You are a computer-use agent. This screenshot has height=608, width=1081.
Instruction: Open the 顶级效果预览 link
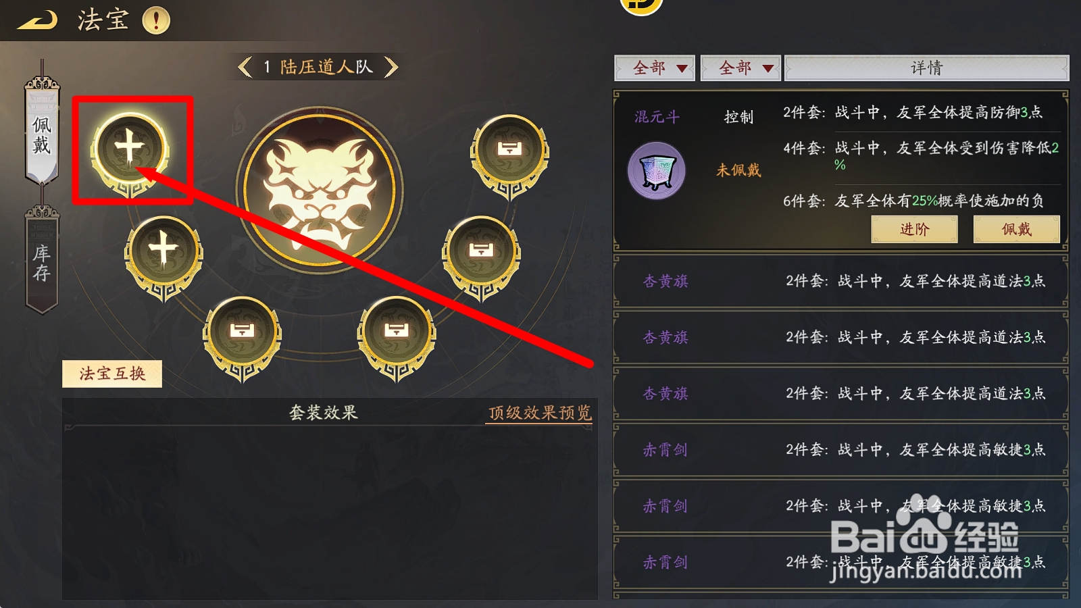tap(540, 413)
